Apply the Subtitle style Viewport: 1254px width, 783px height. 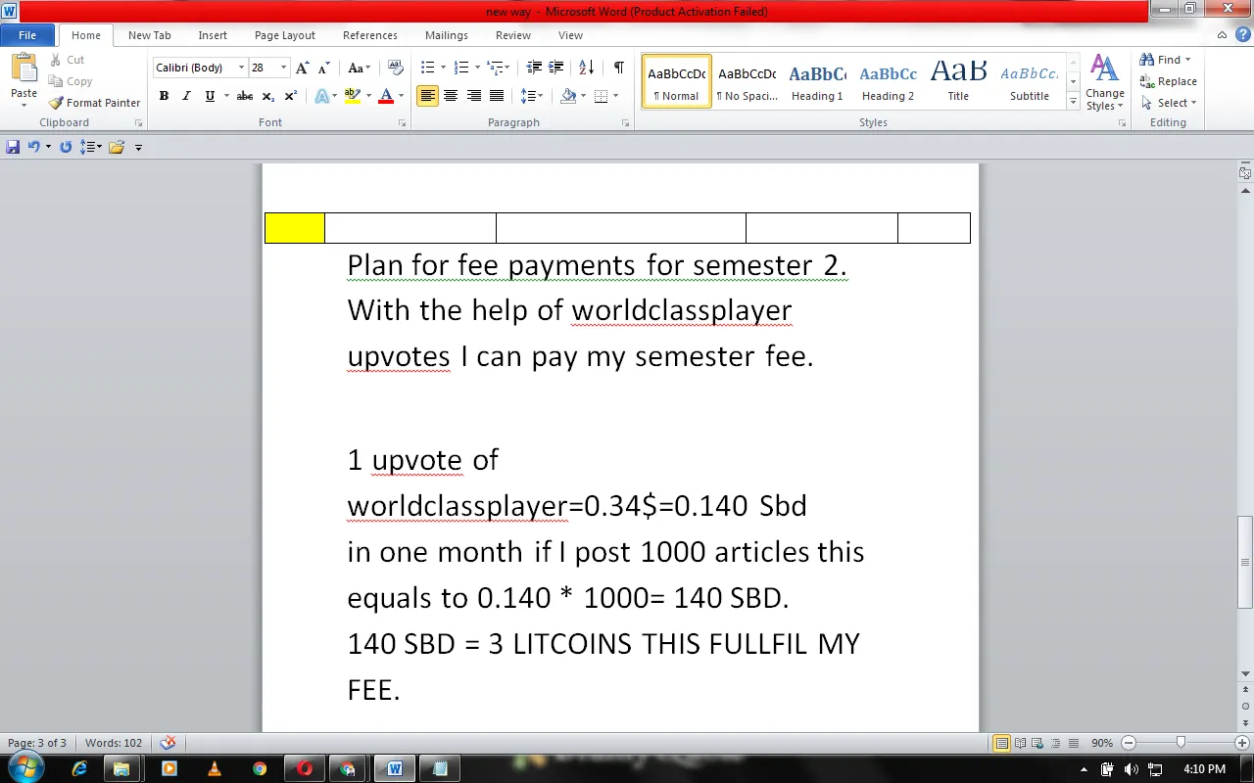[1030, 82]
